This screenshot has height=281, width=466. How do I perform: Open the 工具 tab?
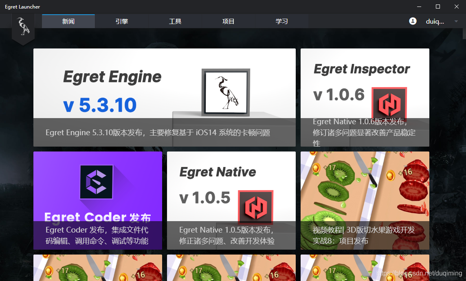click(x=175, y=21)
